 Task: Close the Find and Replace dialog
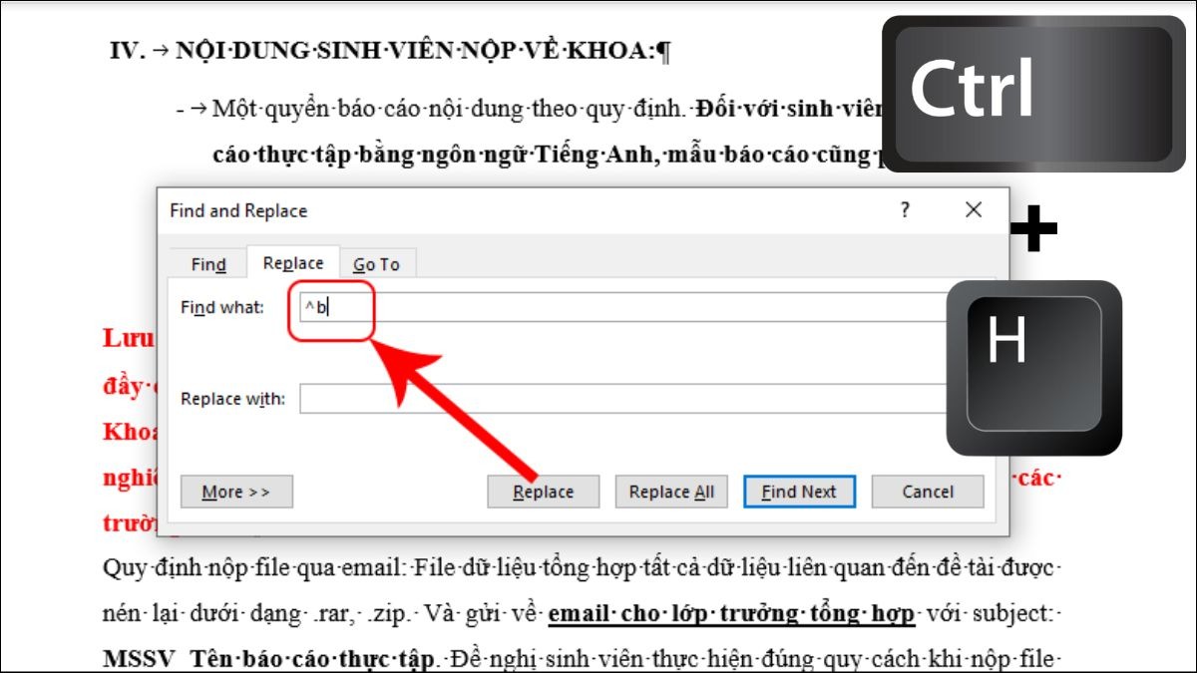(x=974, y=210)
